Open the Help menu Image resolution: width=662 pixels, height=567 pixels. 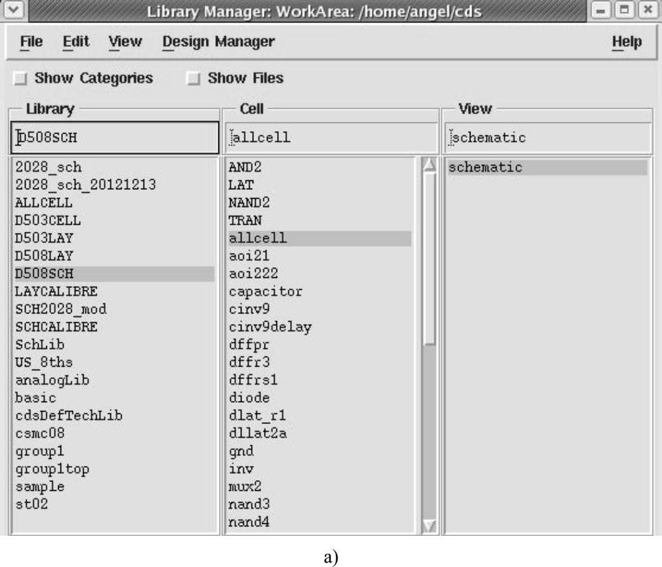click(626, 42)
